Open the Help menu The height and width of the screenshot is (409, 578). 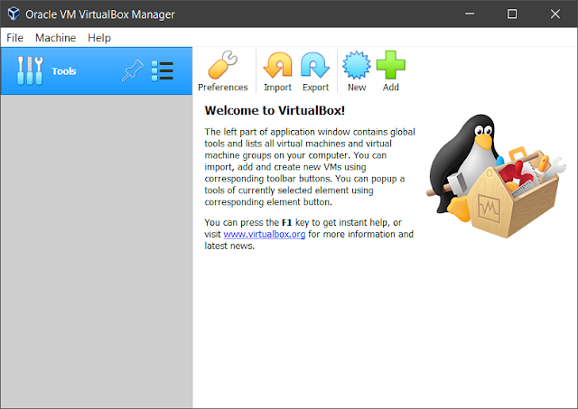[99, 38]
